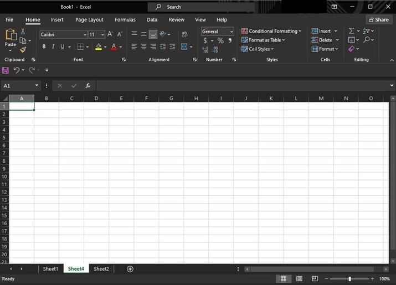Viewport: 396px width, 285px height.
Task: Open Sheet2 worksheet tab
Action: point(101,269)
